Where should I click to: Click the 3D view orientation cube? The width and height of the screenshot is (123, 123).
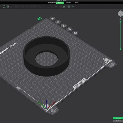point(120,14)
